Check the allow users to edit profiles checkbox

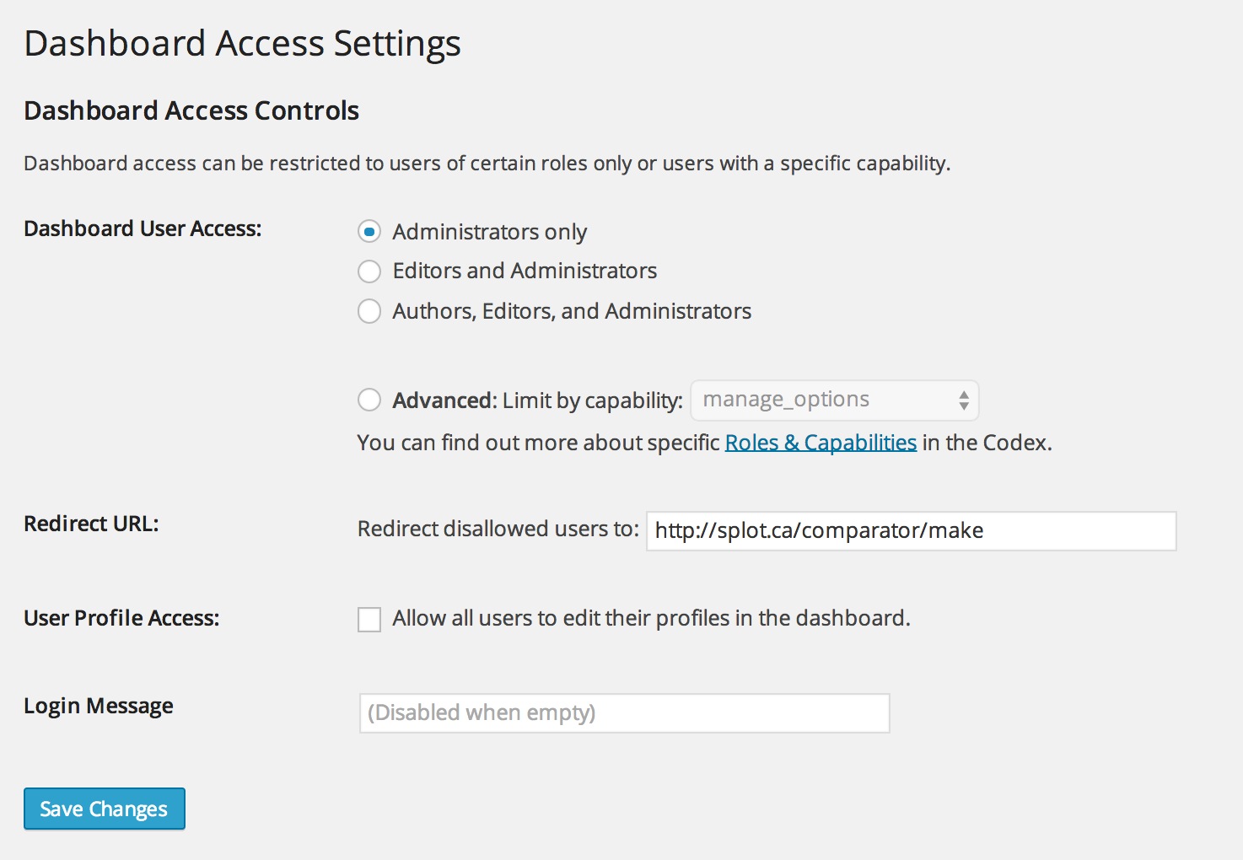click(x=369, y=619)
